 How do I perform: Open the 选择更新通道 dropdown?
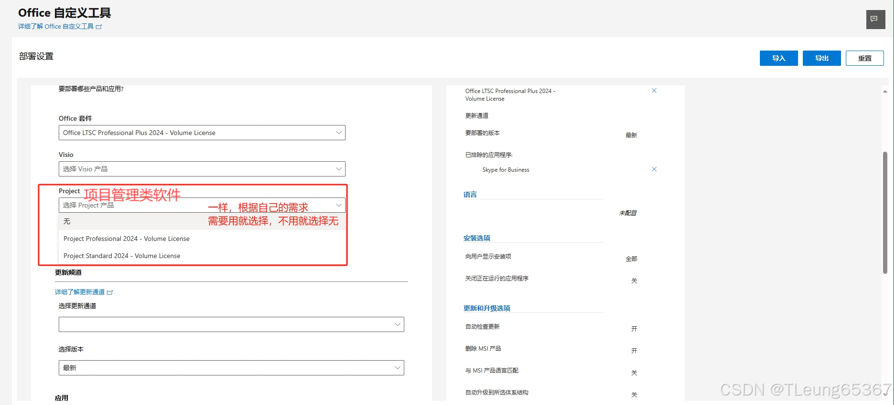(231, 324)
